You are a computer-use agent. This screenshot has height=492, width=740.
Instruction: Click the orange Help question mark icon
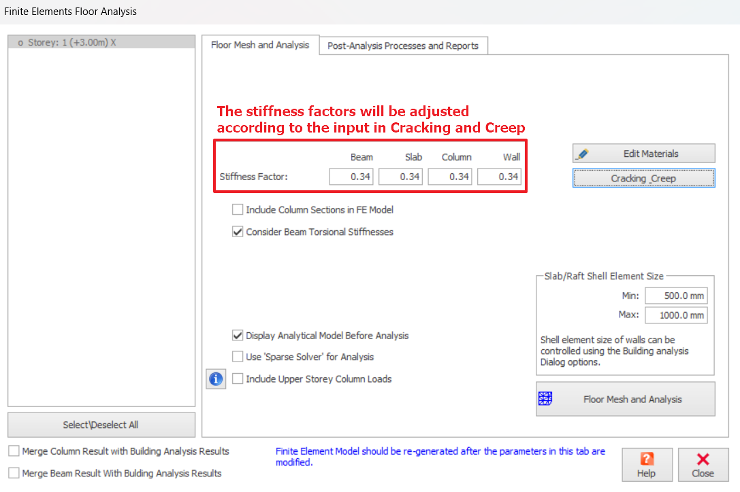click(x=646, y=459)
